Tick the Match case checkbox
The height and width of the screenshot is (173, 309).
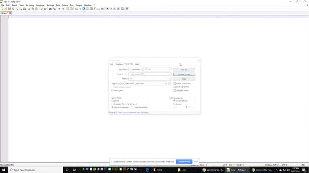pyautogui.click(x=112, y=90)
